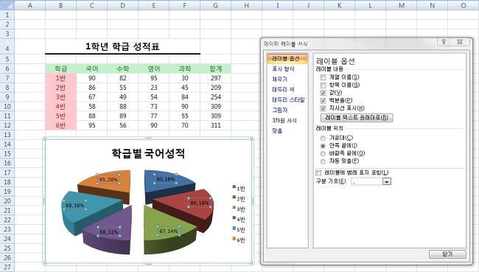The height and width of the screenshot is (272, 479).
Task: Click the cell showing total 297
Action: coord(216,78)
